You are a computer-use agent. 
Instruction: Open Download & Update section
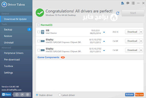click(x=16, y=19)
